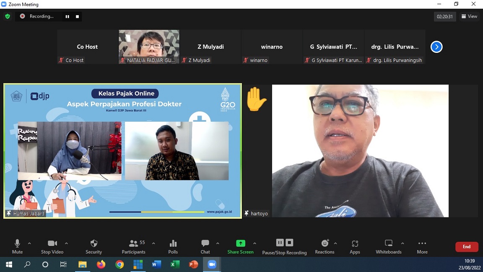Image resolution: width=483 pixels, height=272 pixels.
Task: Click the green Share Screen icon
Action: pos(240,243)
